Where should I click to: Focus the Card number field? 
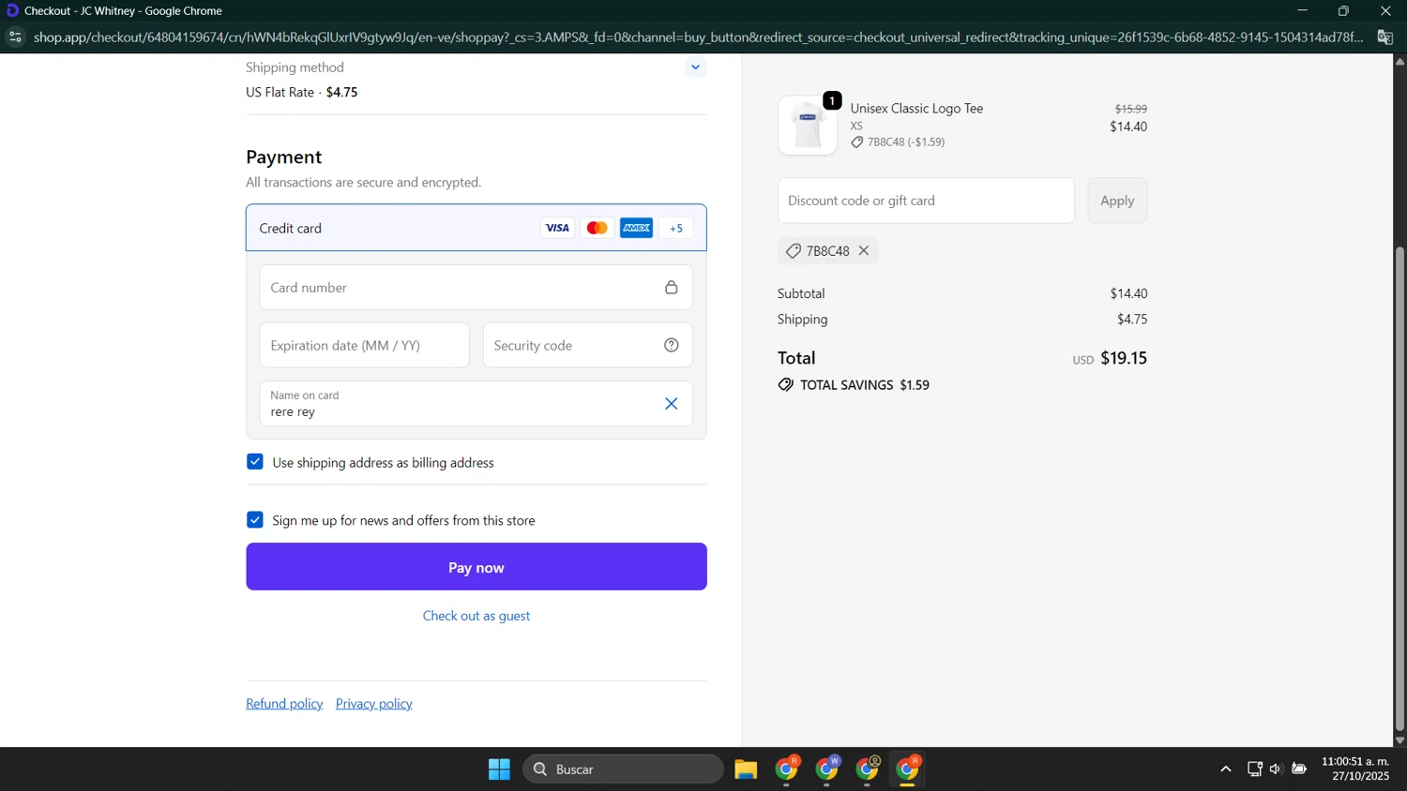(477, 288)
